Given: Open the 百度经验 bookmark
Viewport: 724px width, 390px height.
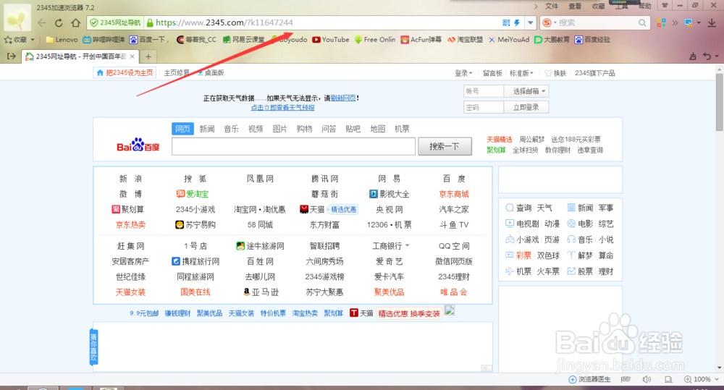Looking at the screenshot, I should (x=592, y=40).
